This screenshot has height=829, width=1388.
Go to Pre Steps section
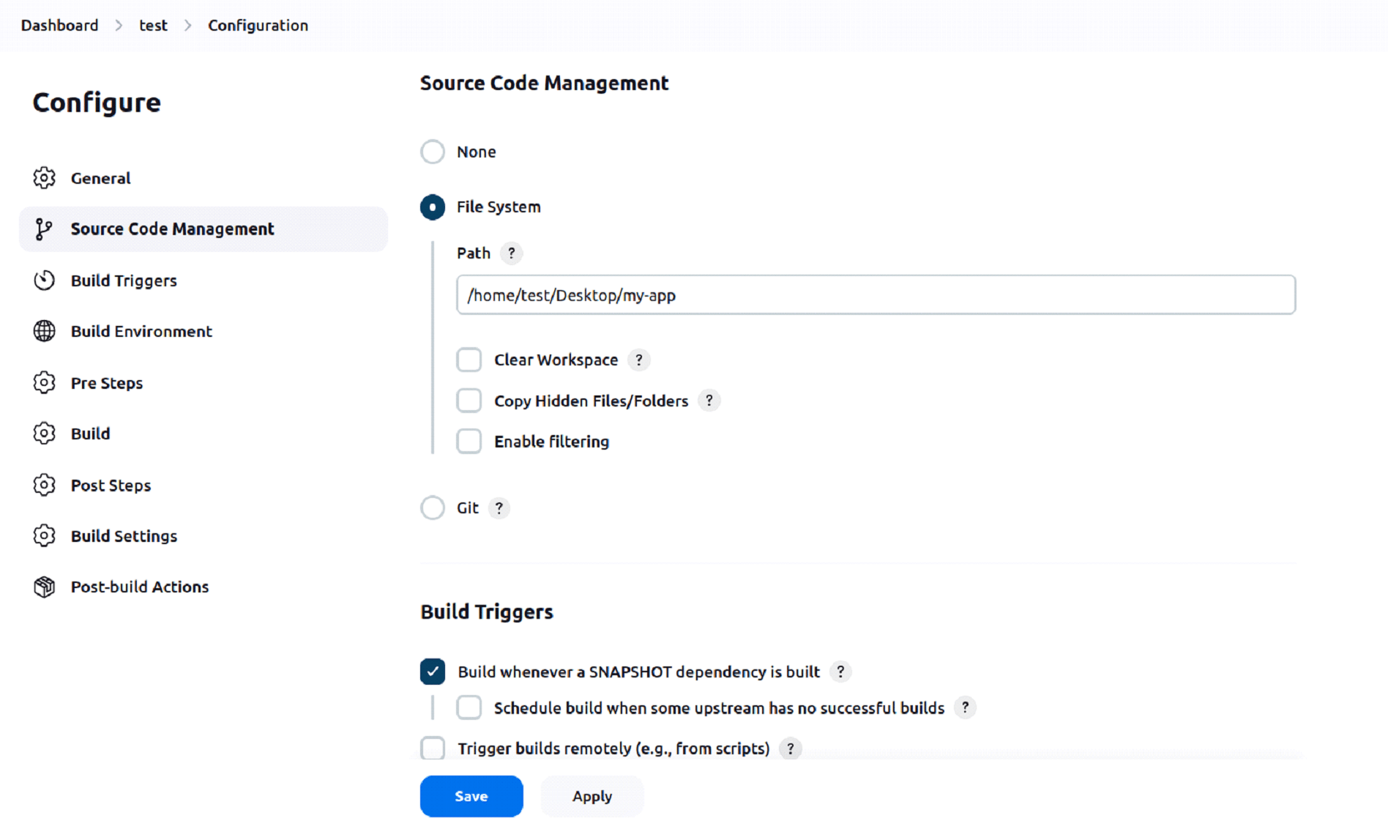pos(106,383)
